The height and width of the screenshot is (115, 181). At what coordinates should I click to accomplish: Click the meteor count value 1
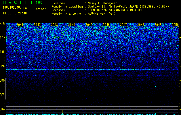click(41, 13)
